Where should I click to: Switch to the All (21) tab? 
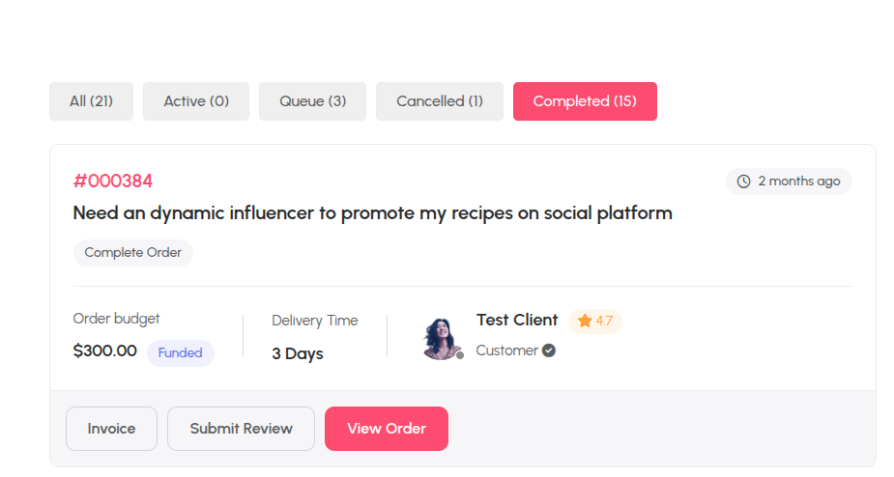91,101
